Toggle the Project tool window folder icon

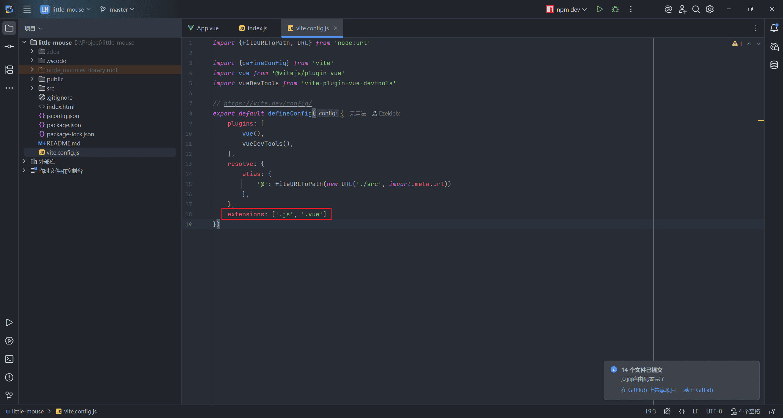click(9, 28)
